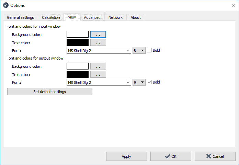Open input window font dropdown
The image size is (239, 165).
[99, 50]
